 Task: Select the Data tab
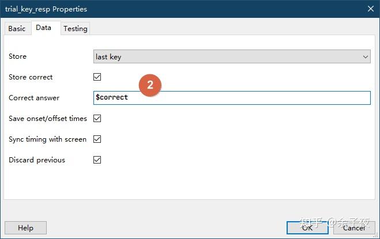tap(43, 28)
